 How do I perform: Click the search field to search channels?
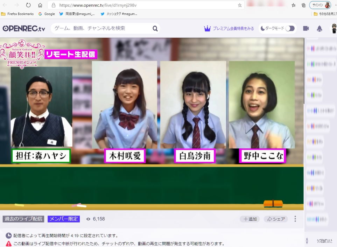pyautogui.click(x=101, y=28)
